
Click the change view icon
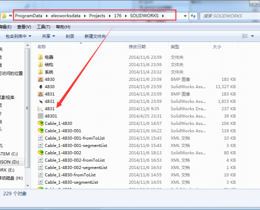pos(245,36)
